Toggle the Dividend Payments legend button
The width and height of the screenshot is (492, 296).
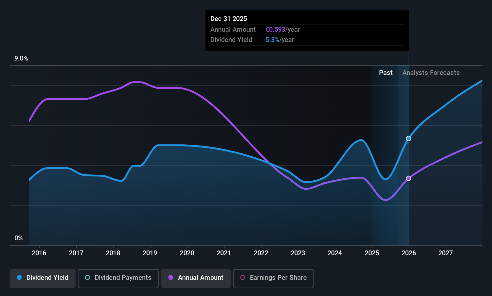tap(118, 279)
